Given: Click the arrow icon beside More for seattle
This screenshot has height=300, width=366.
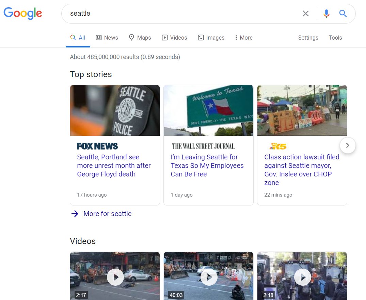Looking at the screenshot, I should (x=75, y=214).
